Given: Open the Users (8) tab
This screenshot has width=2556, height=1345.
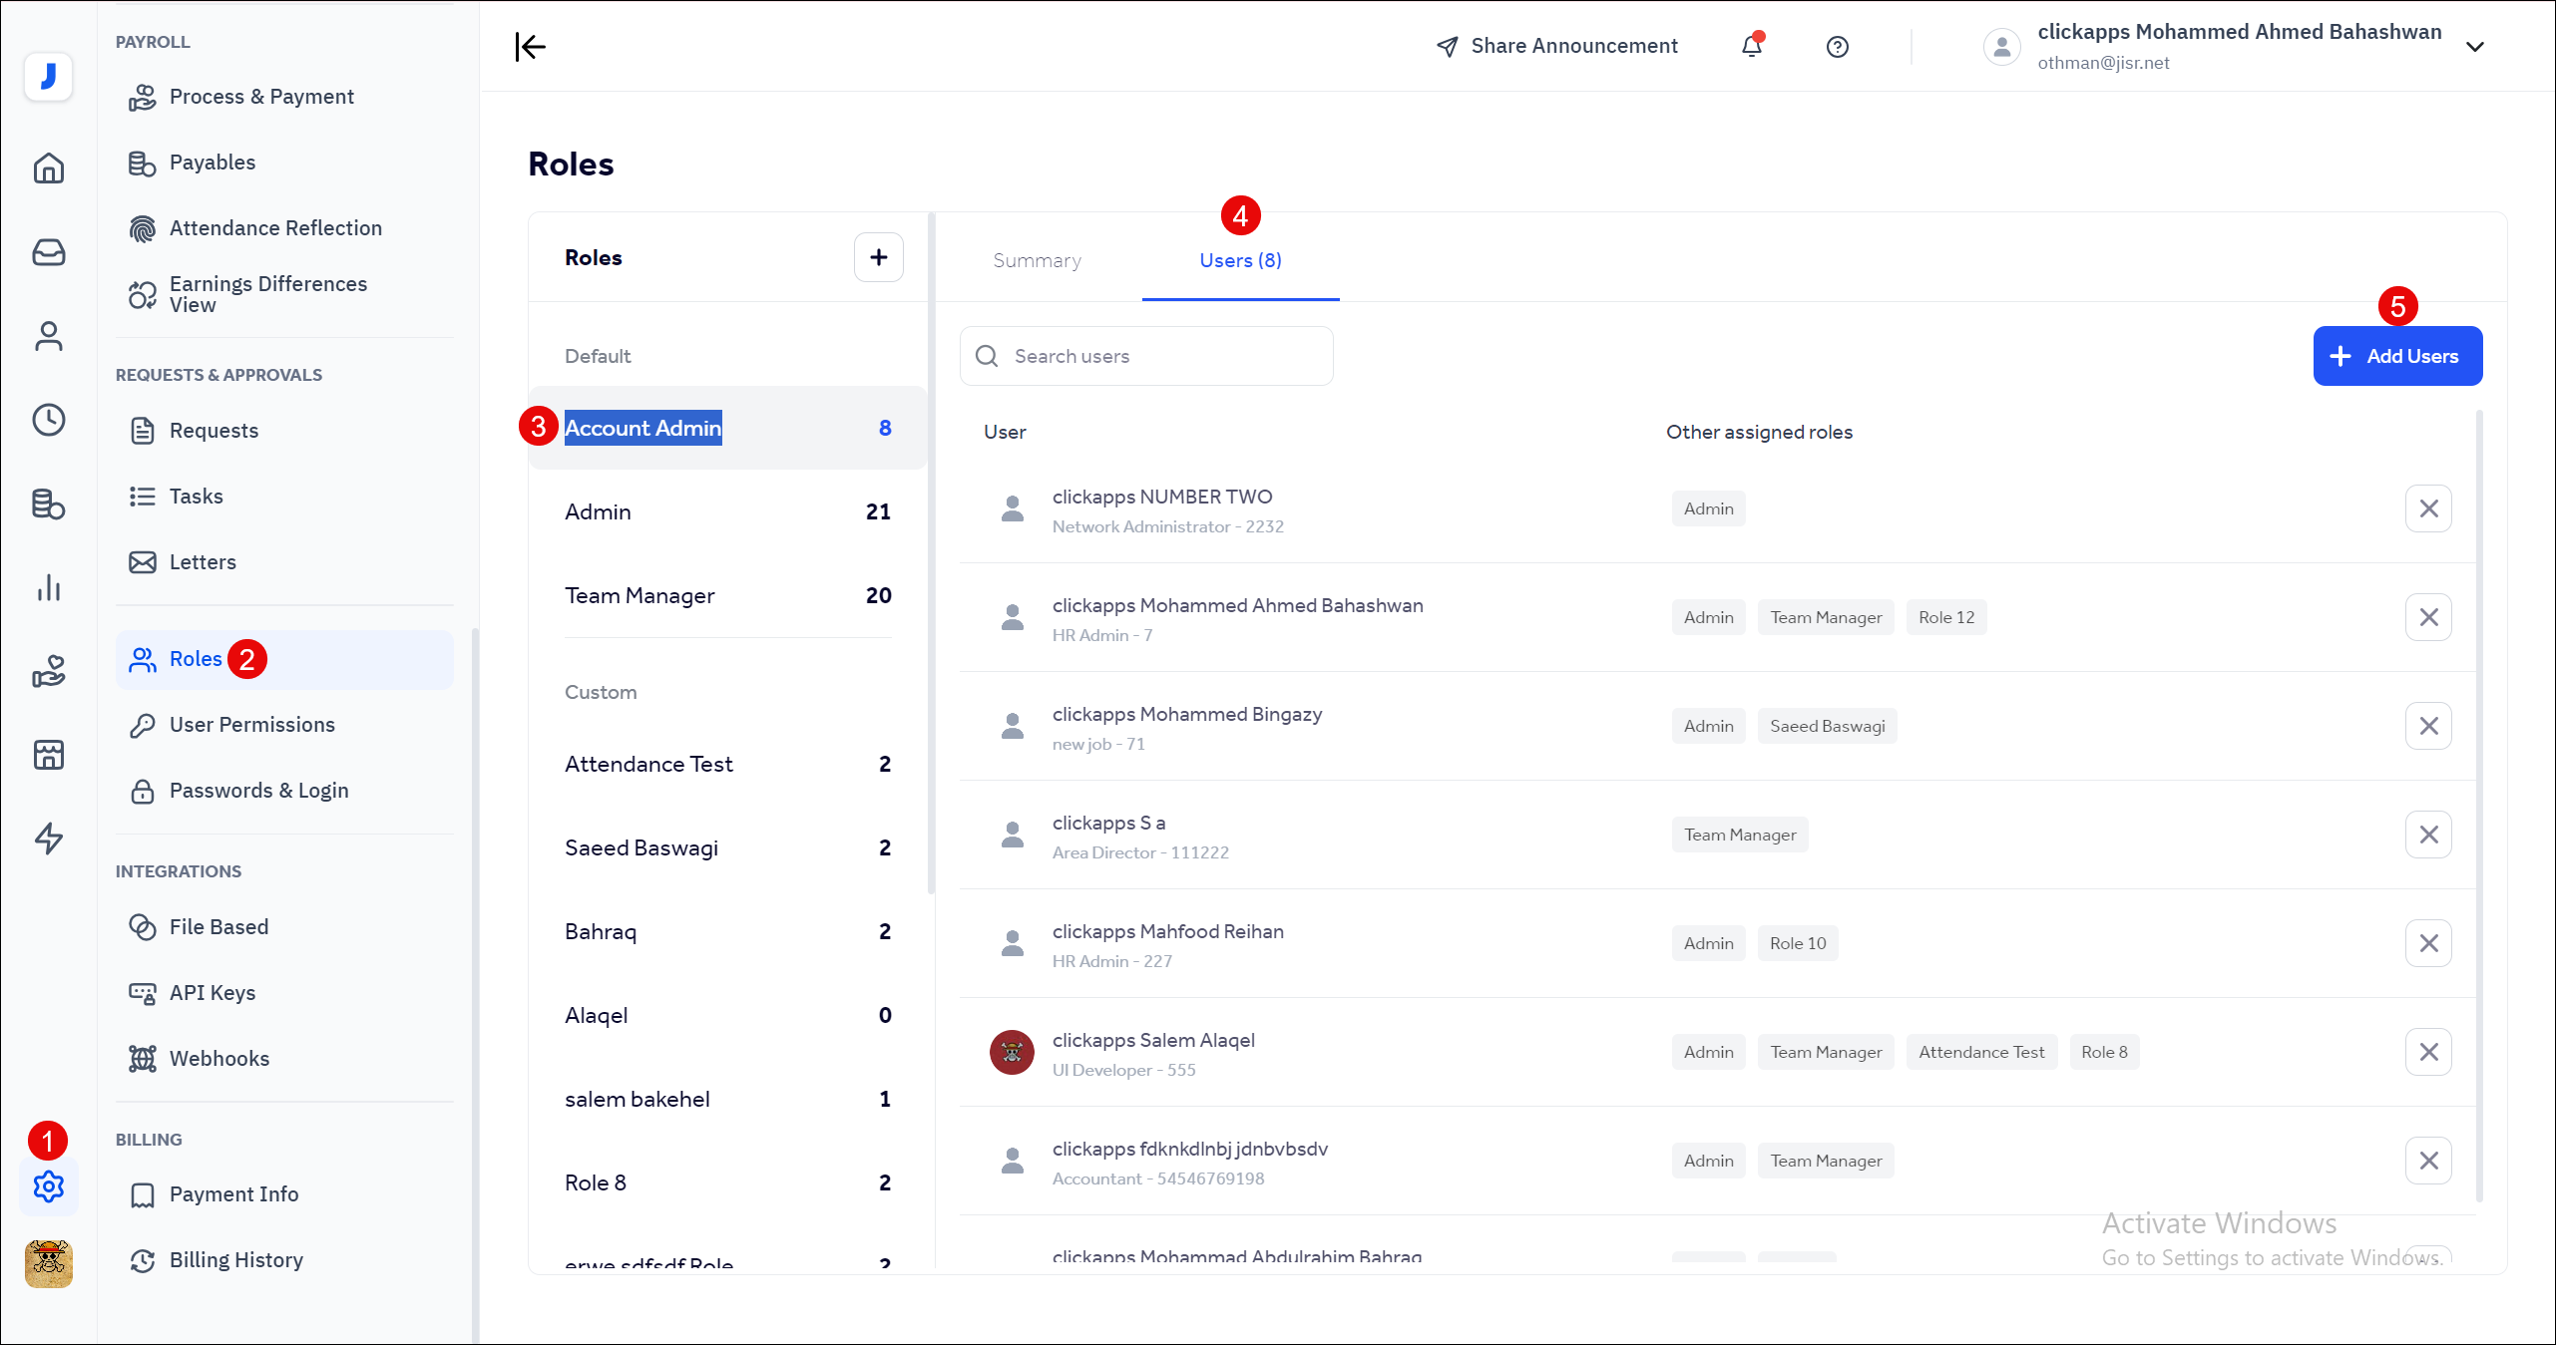Looking at the screenshot, I should 1240,260.
